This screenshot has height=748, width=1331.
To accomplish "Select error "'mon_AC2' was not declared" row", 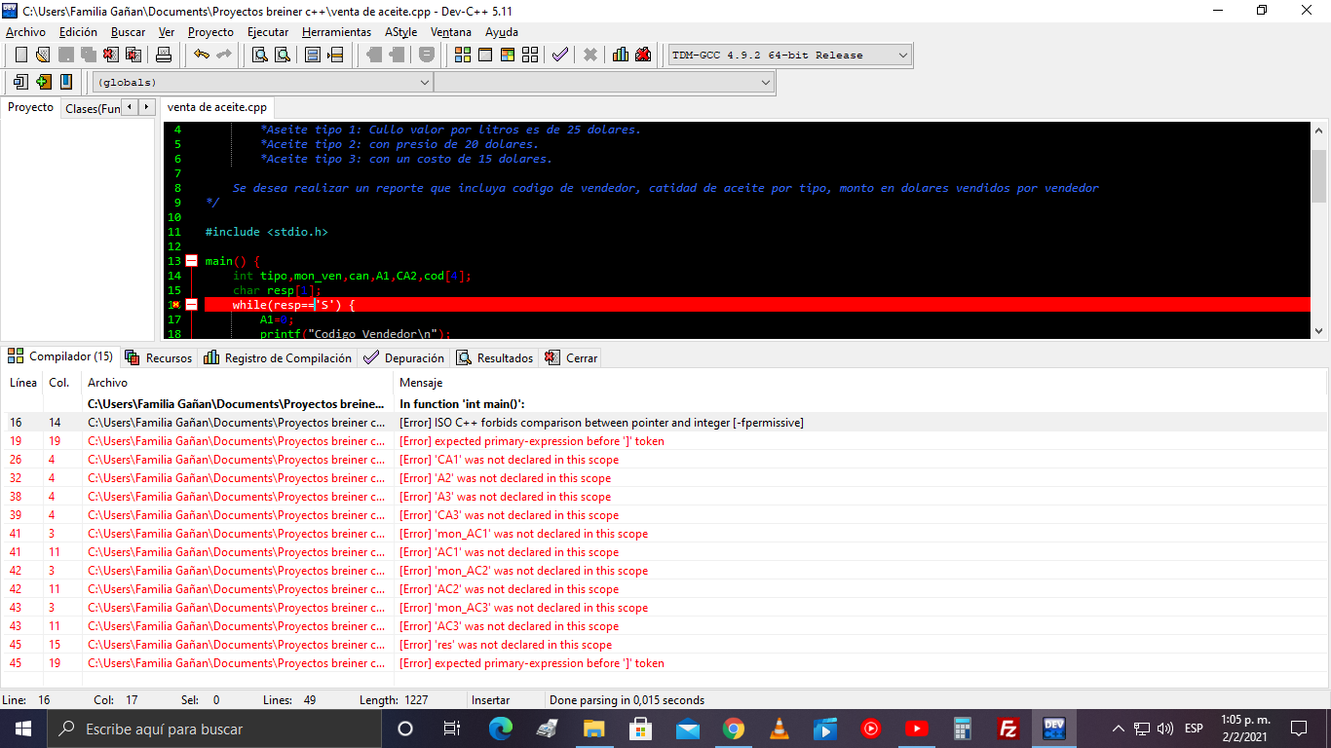I will (665, 571).
